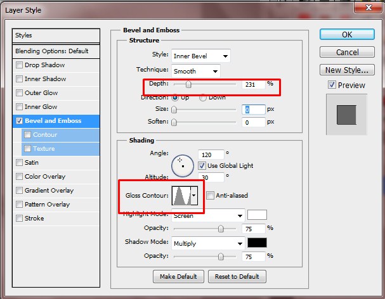Screen dimensions: 385x299
Task: Enable the Drop Shadow checkbox
Action: [19, 65]
